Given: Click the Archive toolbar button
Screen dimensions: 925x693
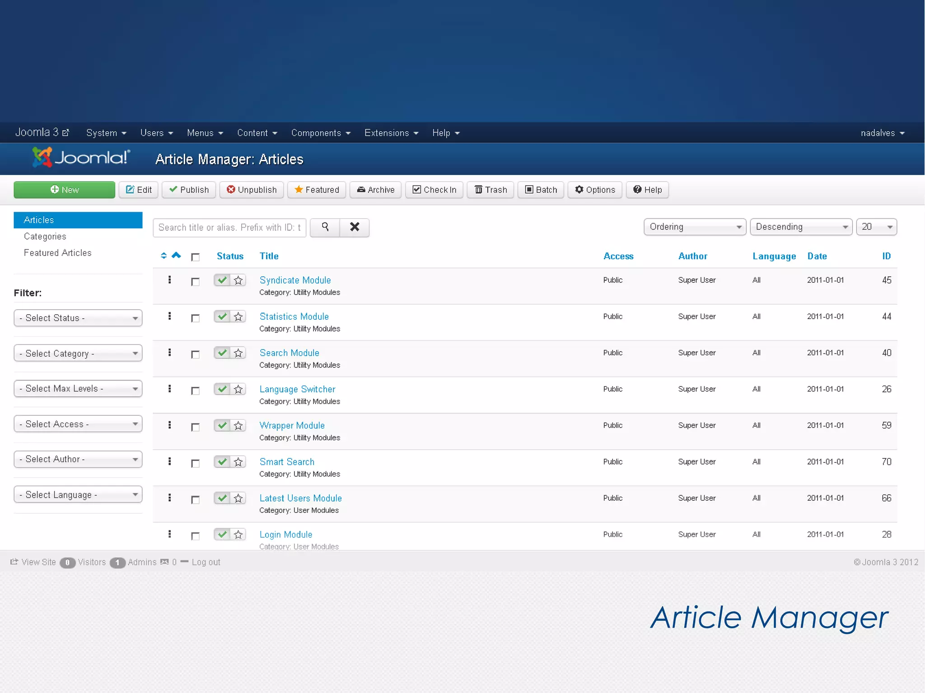Looking at the screenshot, I should point(375,190).
